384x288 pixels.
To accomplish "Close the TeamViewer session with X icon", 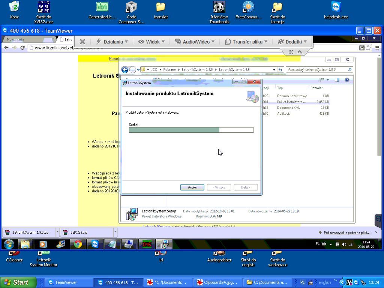I will coord(82,42).
